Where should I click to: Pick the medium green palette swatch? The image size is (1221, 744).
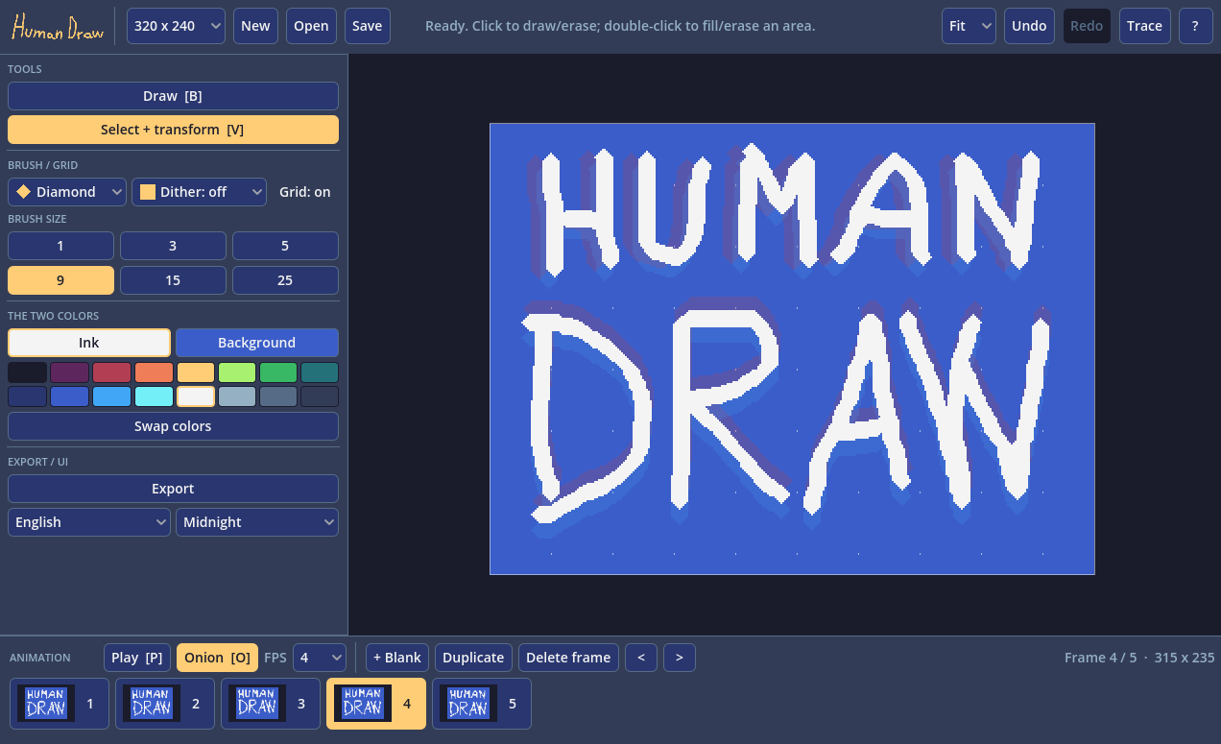coord(278,372)
